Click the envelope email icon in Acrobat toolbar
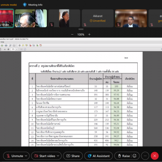The width and height of the screenshot is (162, 162). click(14, 45)
